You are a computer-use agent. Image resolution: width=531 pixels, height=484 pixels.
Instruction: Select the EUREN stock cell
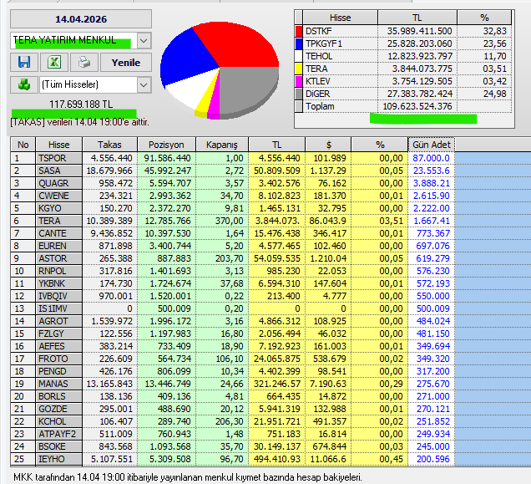pos(59,247)
